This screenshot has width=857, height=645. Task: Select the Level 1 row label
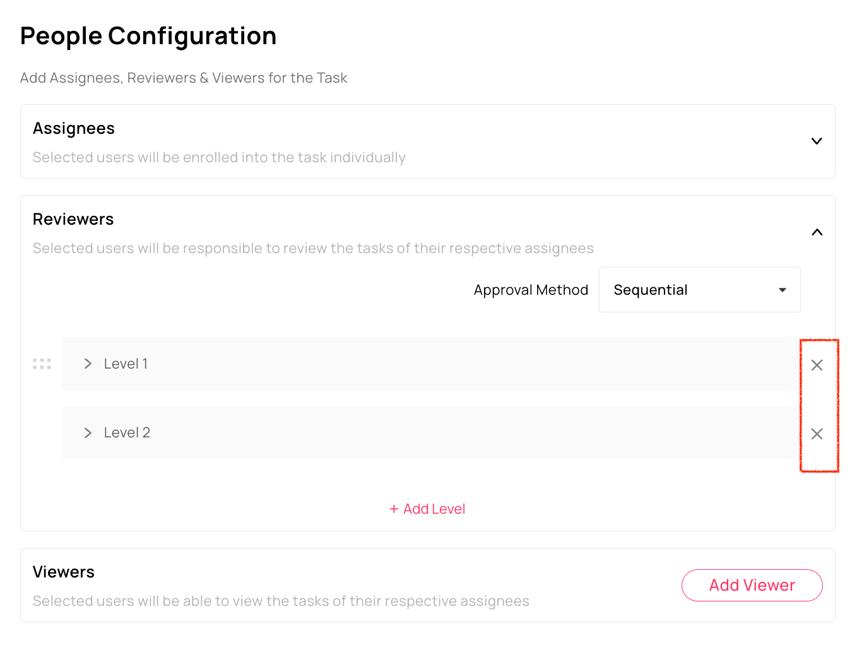(x=126, y=364)
